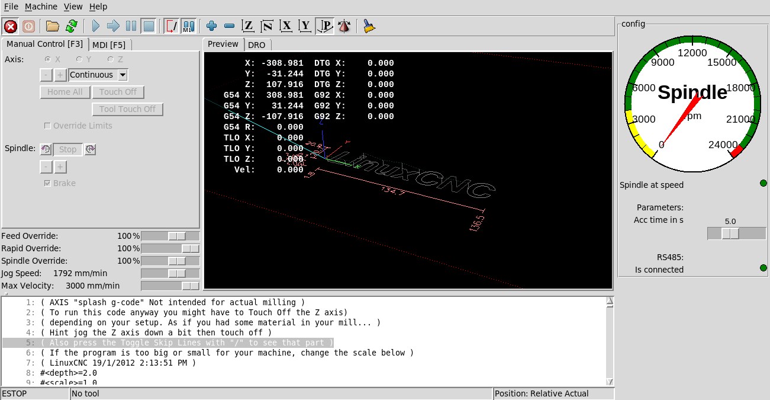Click the Feed Override slider
The height and width of the screenshot is (400, 770).
click(170, 236)
